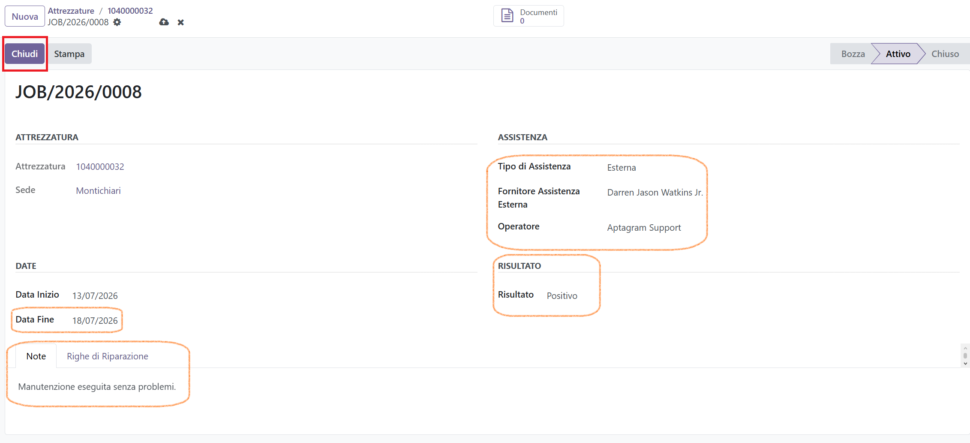Select the Bozza status stage

click(852, 54)
